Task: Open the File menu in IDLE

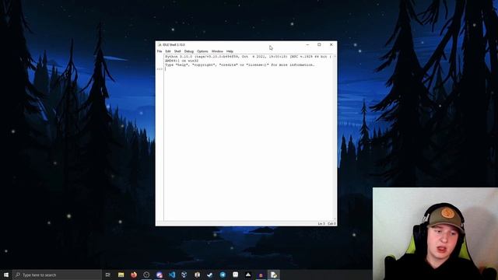Action: 160,51
